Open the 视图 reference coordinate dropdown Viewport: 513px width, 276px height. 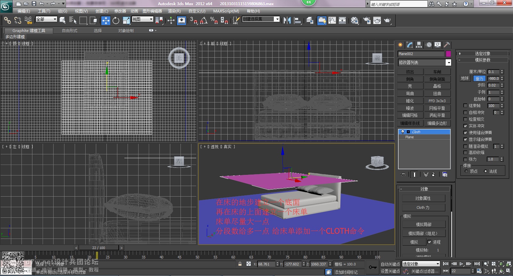click(143, 19)
